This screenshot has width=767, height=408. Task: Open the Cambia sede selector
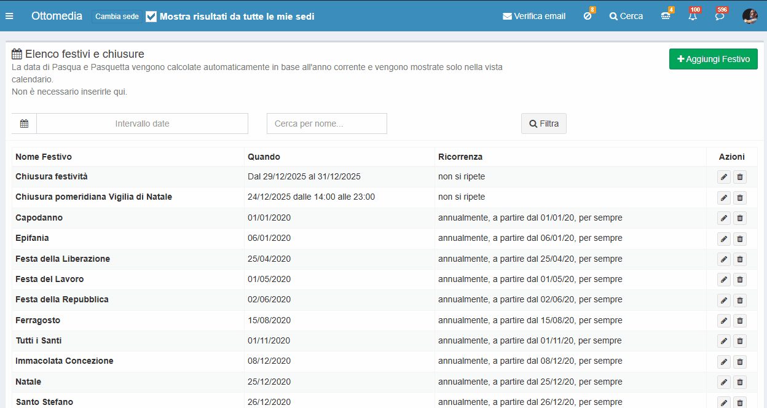pyautogui.click(x=117, y=17)
